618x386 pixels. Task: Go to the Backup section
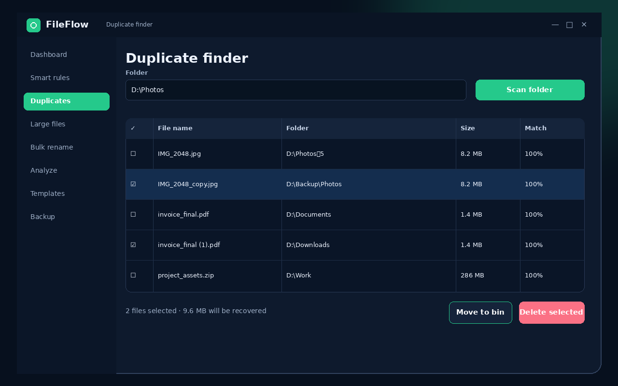point(67,217)
